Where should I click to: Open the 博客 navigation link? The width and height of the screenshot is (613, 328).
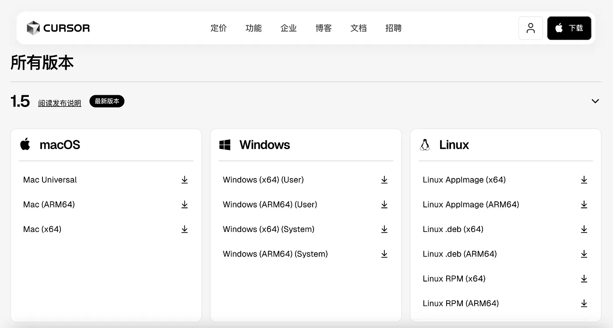[324, 28]
